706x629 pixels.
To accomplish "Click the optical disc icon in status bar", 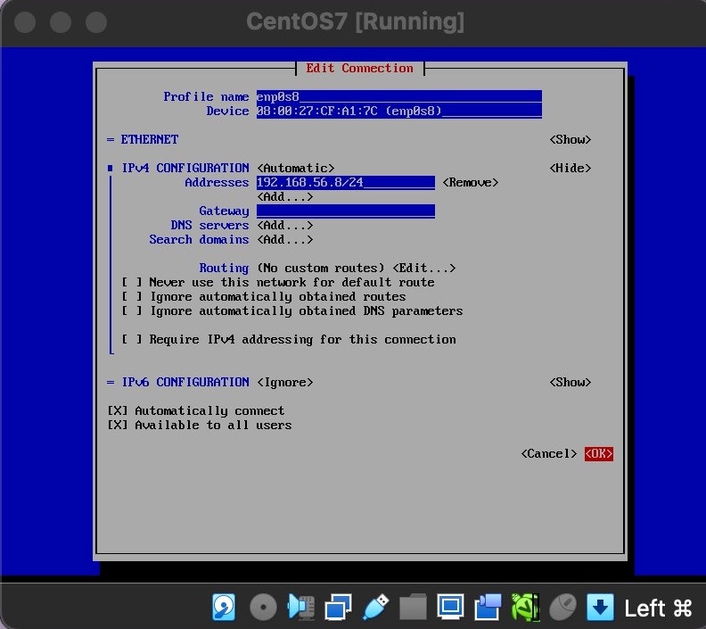I will [x=263, y=607].
